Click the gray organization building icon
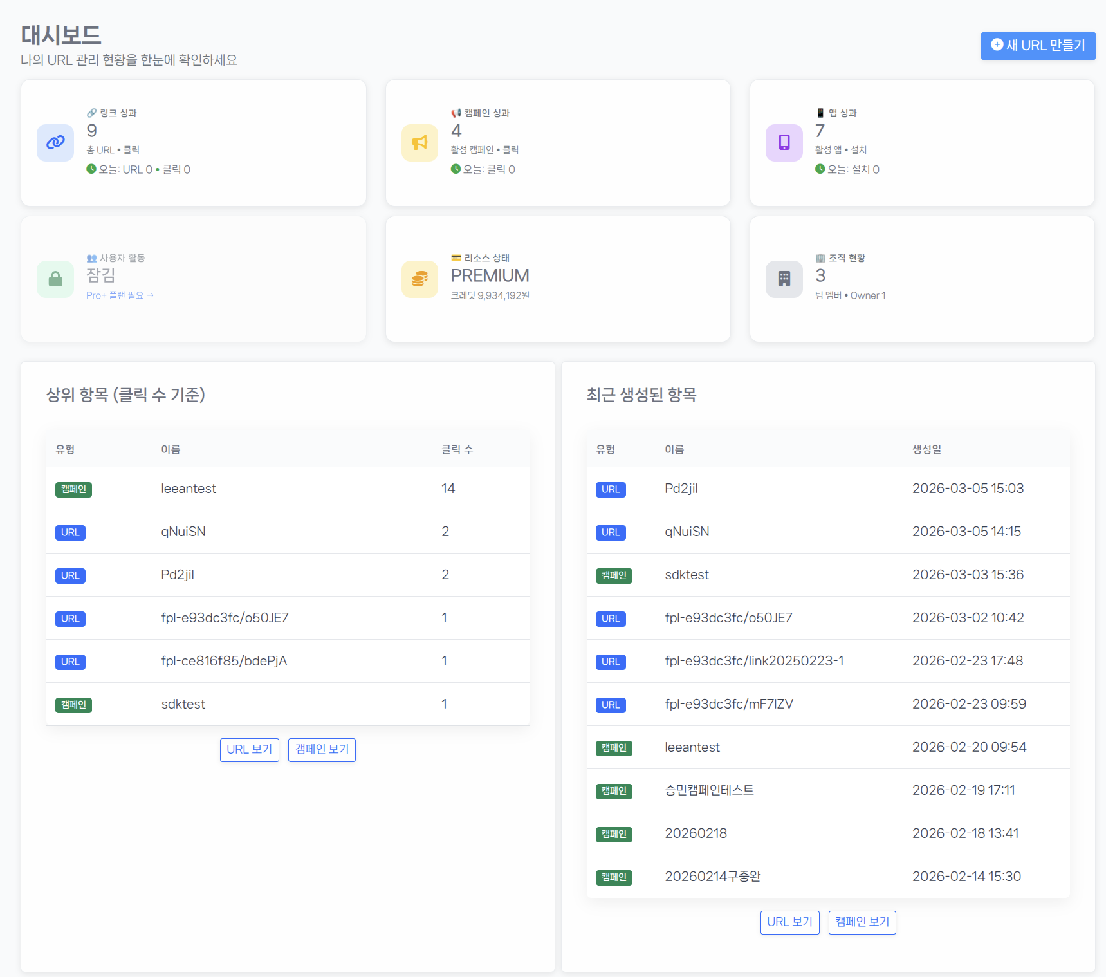 [784, 279]
